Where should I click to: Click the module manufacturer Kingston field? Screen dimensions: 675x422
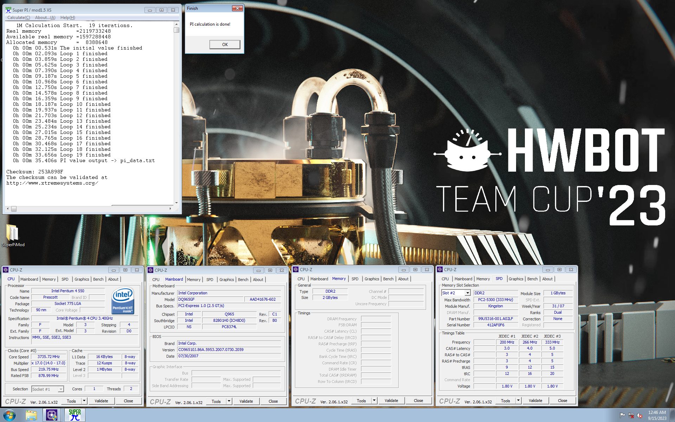point(495,306)
